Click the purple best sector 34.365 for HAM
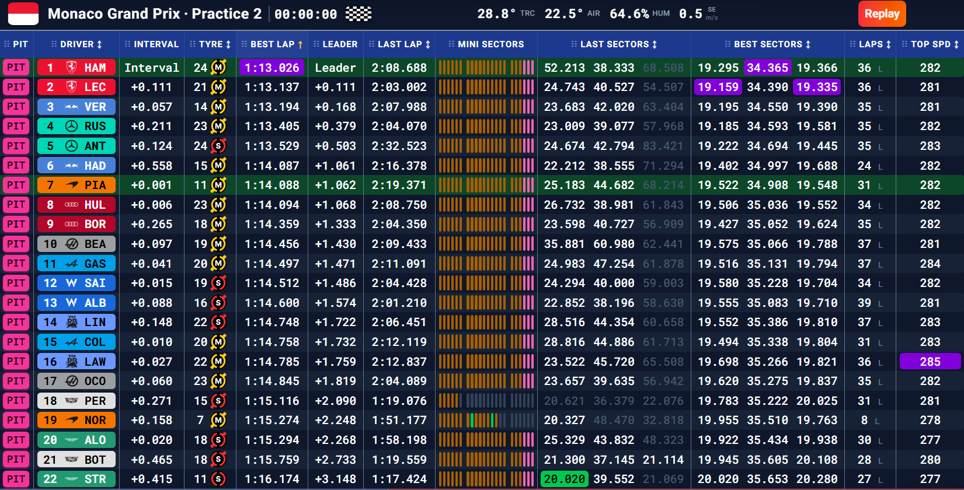 pos(768,68)
